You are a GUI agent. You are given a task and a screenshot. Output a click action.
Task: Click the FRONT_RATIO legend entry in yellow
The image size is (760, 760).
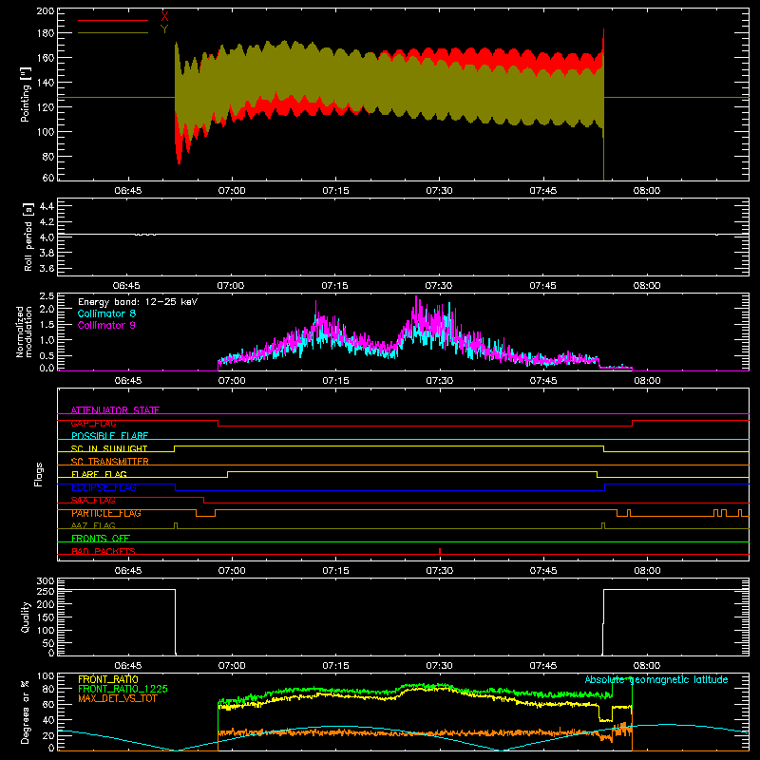(x=108, y=679)
